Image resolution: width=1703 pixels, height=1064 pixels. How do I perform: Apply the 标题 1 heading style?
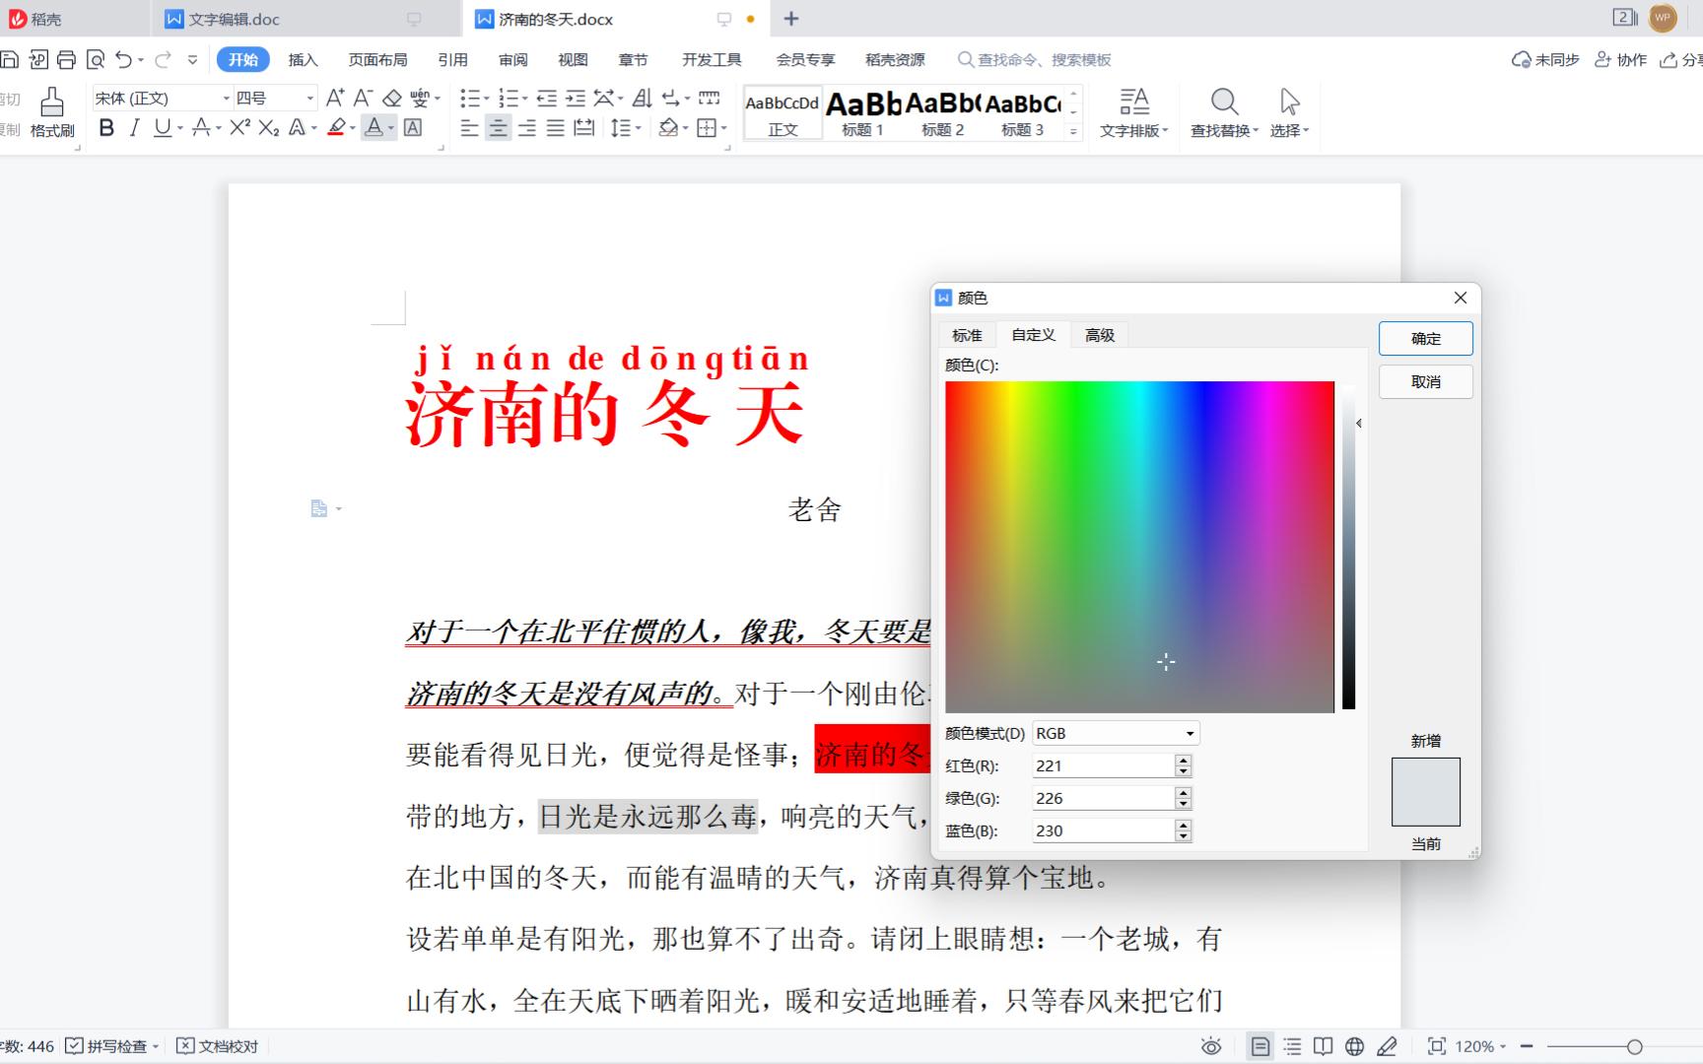(862, 113)
